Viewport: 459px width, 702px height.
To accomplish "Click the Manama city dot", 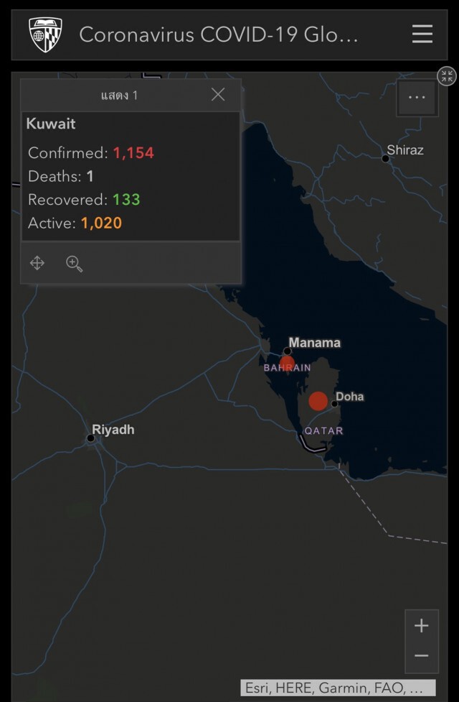I will tap(288, 351).
